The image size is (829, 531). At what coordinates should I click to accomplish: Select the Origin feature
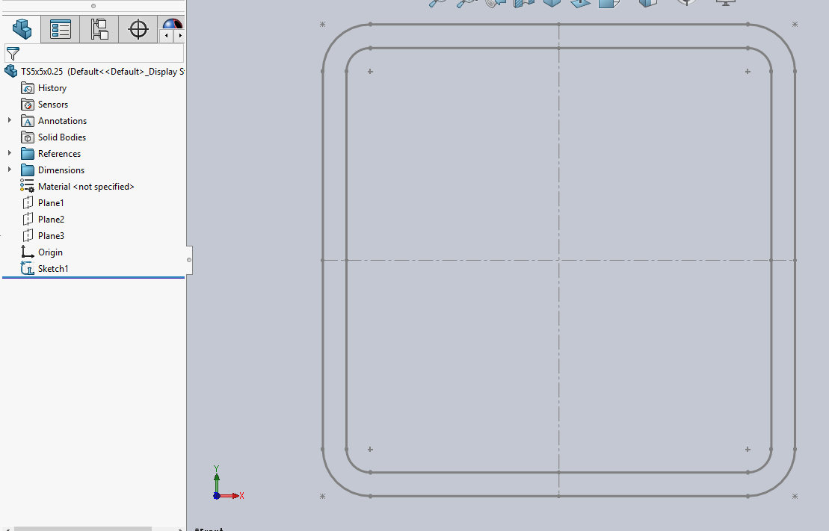click(x=42, y=252)
